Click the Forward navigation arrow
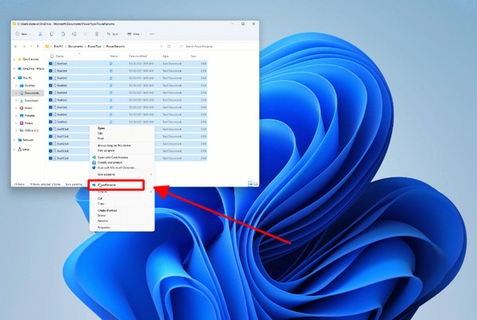The image size is (477, 320). click(24, 47)
